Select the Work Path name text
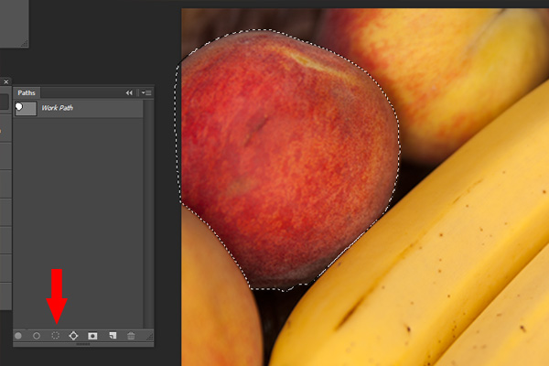 58,108
